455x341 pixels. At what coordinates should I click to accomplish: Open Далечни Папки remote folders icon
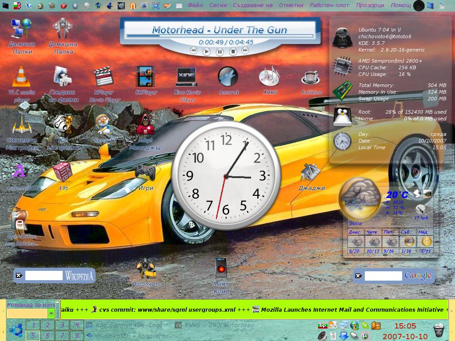[x=21, y=28]
